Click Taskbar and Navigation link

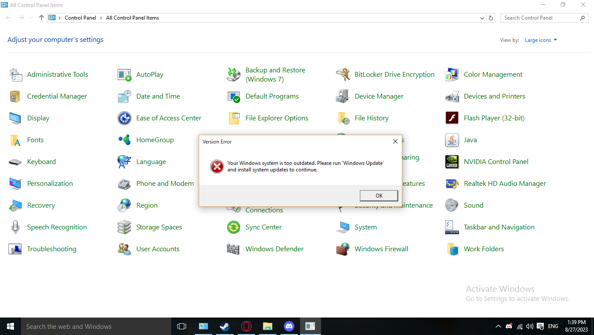click(x=499, y=227)
